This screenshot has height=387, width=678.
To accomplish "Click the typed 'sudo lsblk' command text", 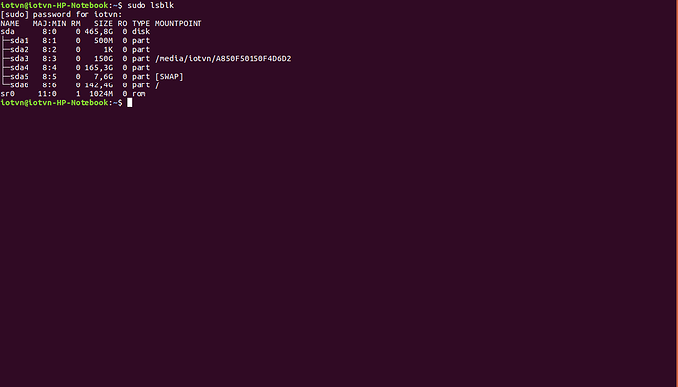I will [x=150, y=5].
